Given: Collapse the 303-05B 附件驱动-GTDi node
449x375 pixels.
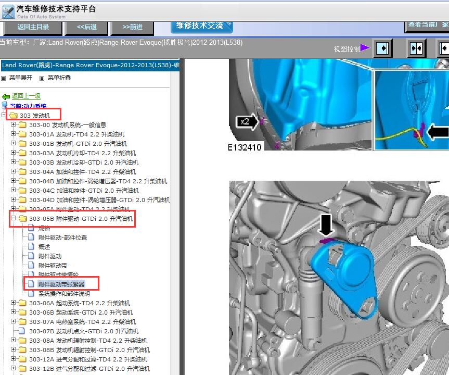Looking at the screenshot, I should coord(13,218).
